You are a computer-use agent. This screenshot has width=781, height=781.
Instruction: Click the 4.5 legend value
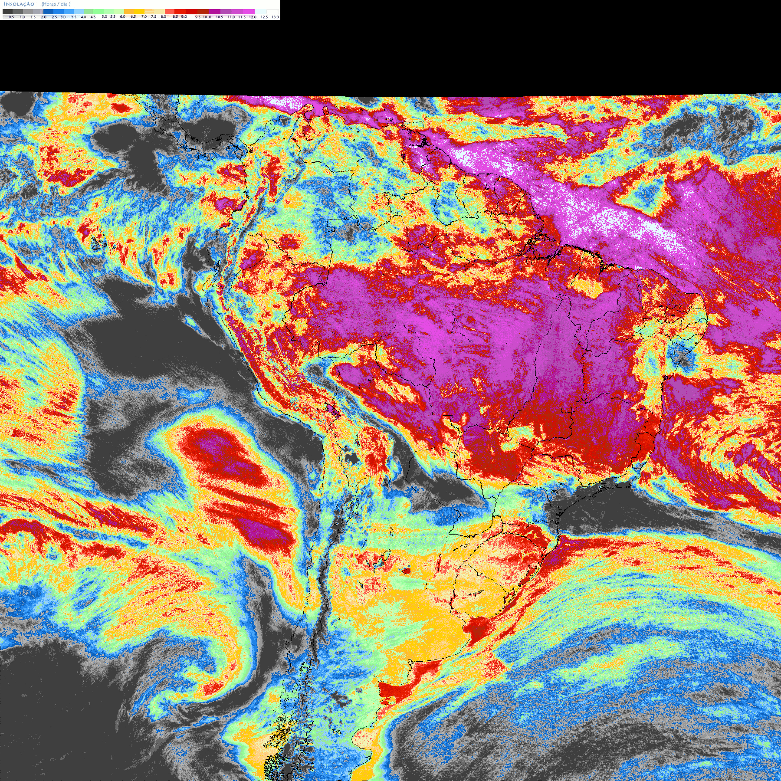coord(93,17)
